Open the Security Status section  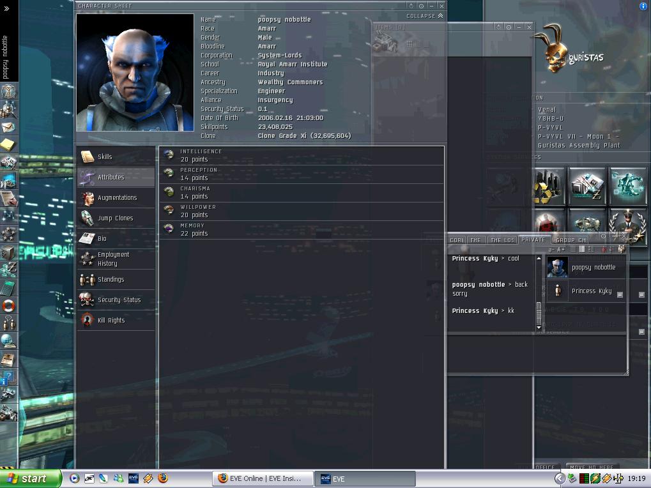[116, 300]
